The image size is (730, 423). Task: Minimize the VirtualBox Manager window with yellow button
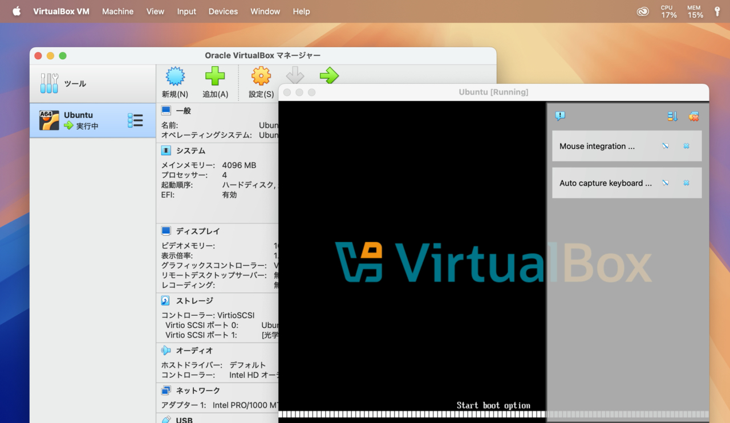pos(50,55)
